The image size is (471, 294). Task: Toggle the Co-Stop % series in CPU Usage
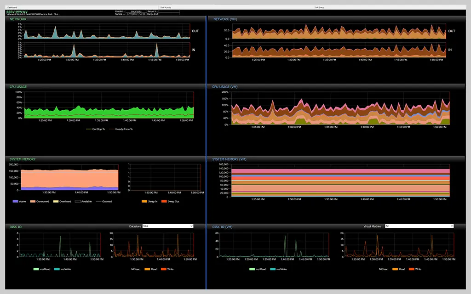(x=98, y=129)
